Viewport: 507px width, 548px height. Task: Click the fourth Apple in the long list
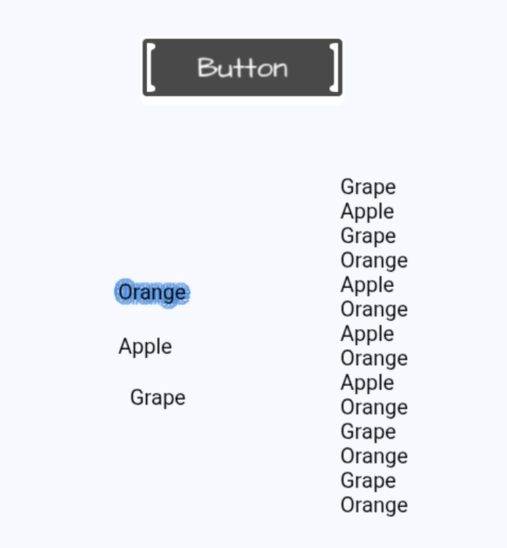[x=367, y=382]
